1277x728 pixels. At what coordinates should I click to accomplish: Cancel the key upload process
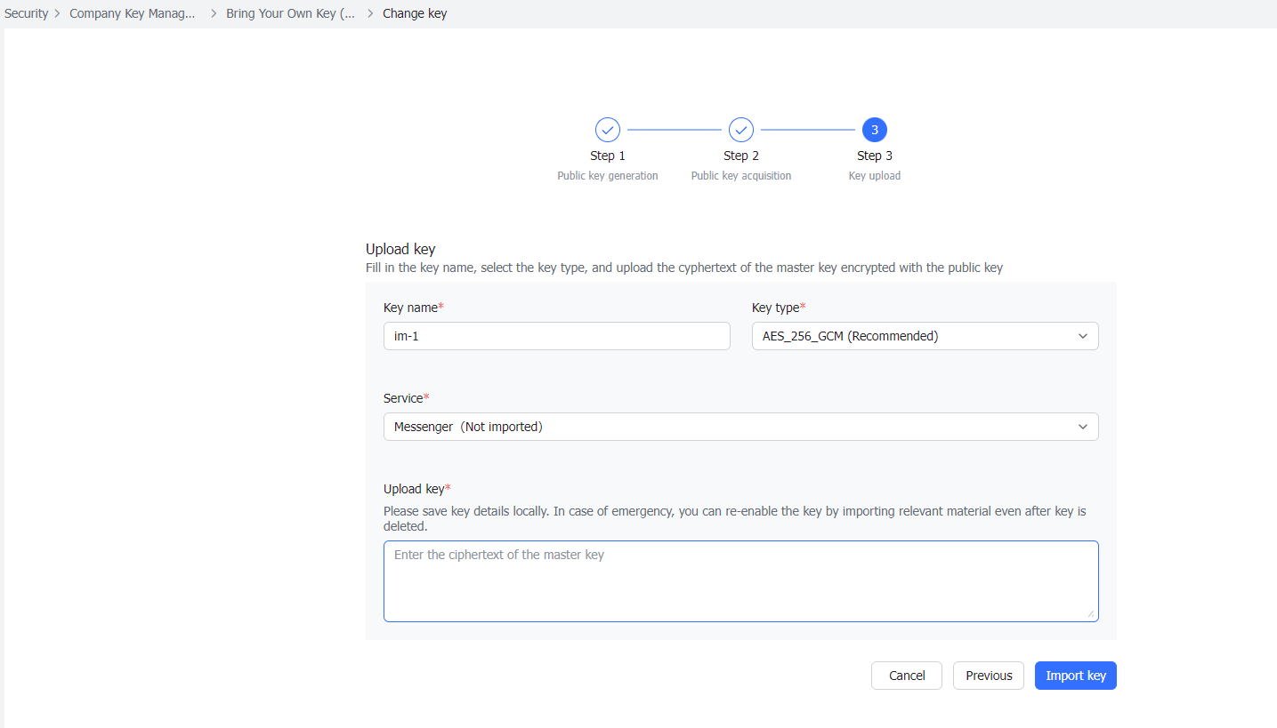point(906,676)
